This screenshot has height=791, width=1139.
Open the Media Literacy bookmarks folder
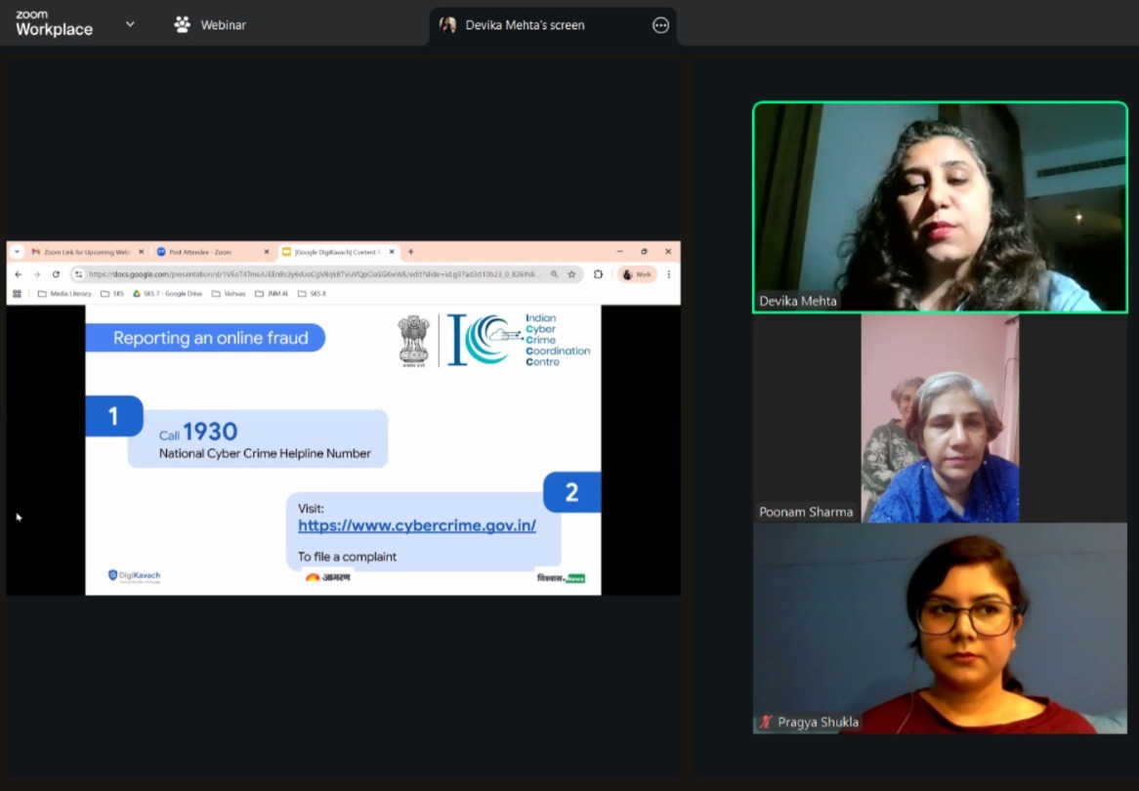64,293
